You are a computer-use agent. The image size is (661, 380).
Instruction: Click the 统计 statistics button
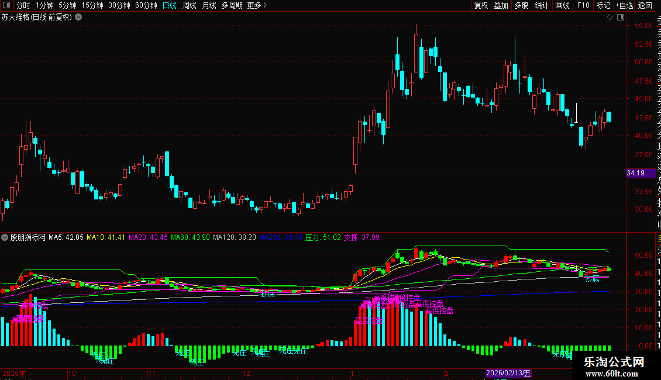(542, 5)
